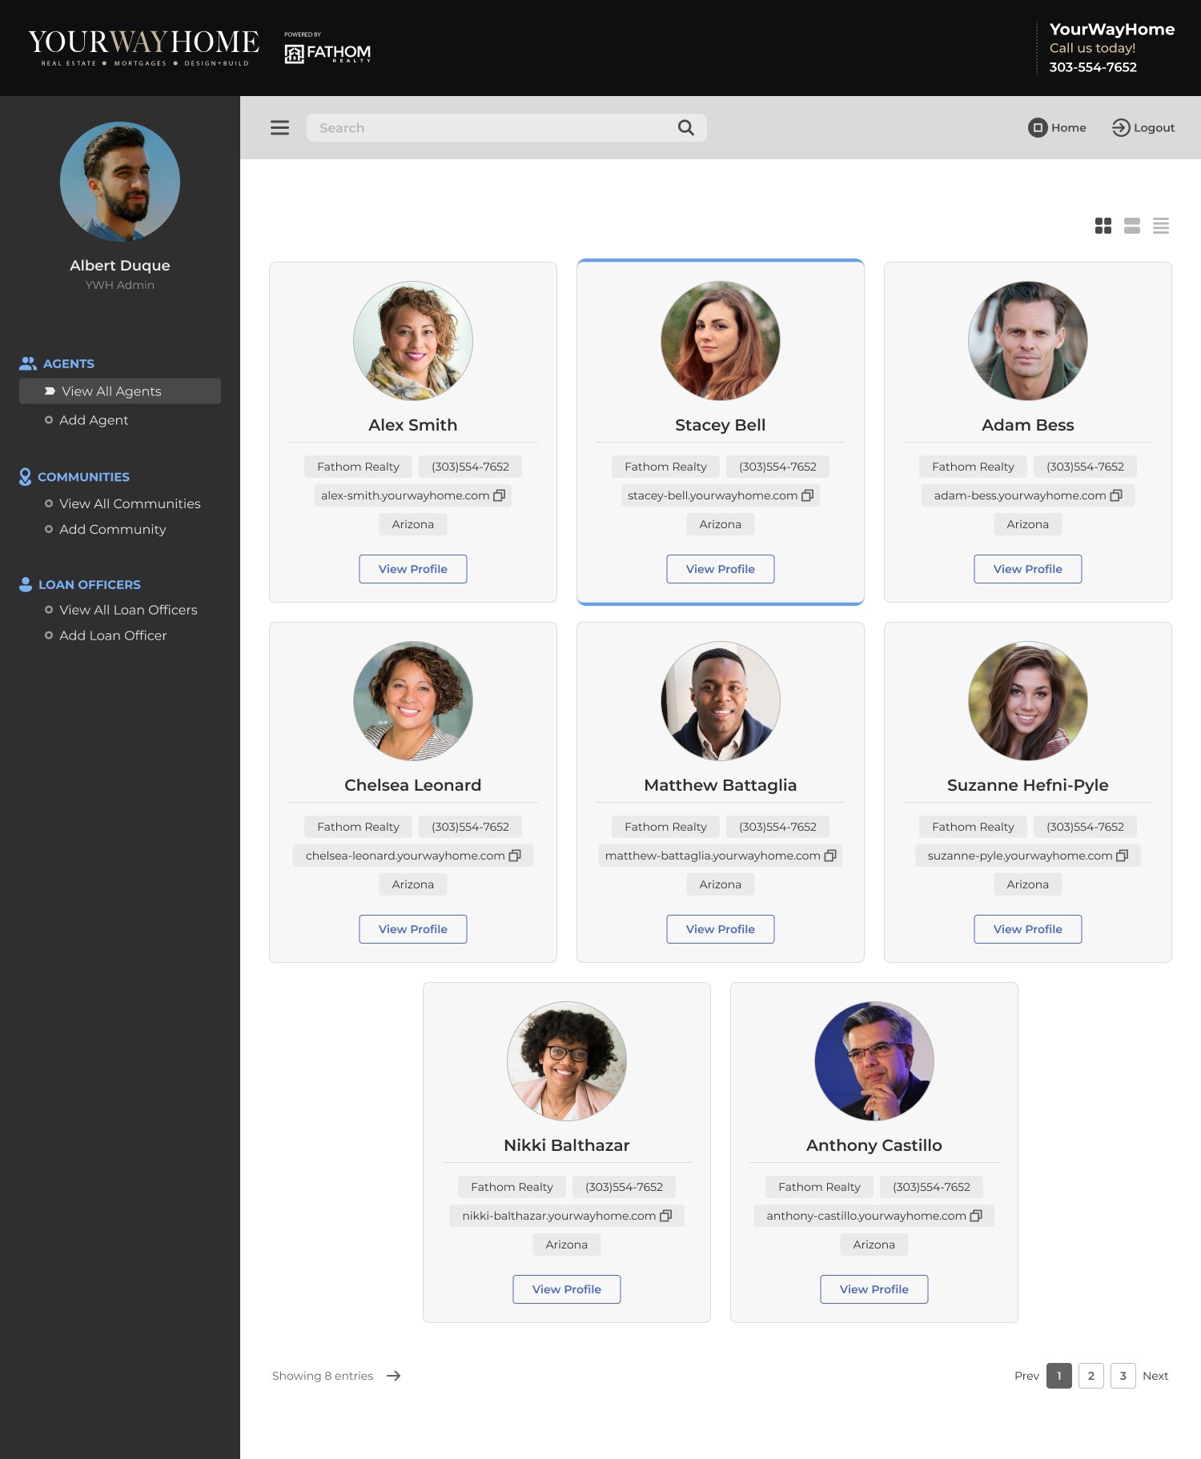Click the Prev pagination link
Screen dimensions: 1201x1459
(x=1026, y=1376)
